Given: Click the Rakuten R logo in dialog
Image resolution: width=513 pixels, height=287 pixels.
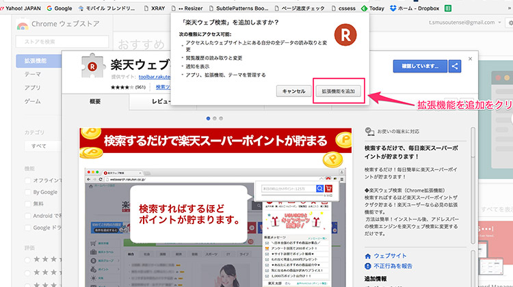Looking at the screenshot, I should tap(345, 35).
